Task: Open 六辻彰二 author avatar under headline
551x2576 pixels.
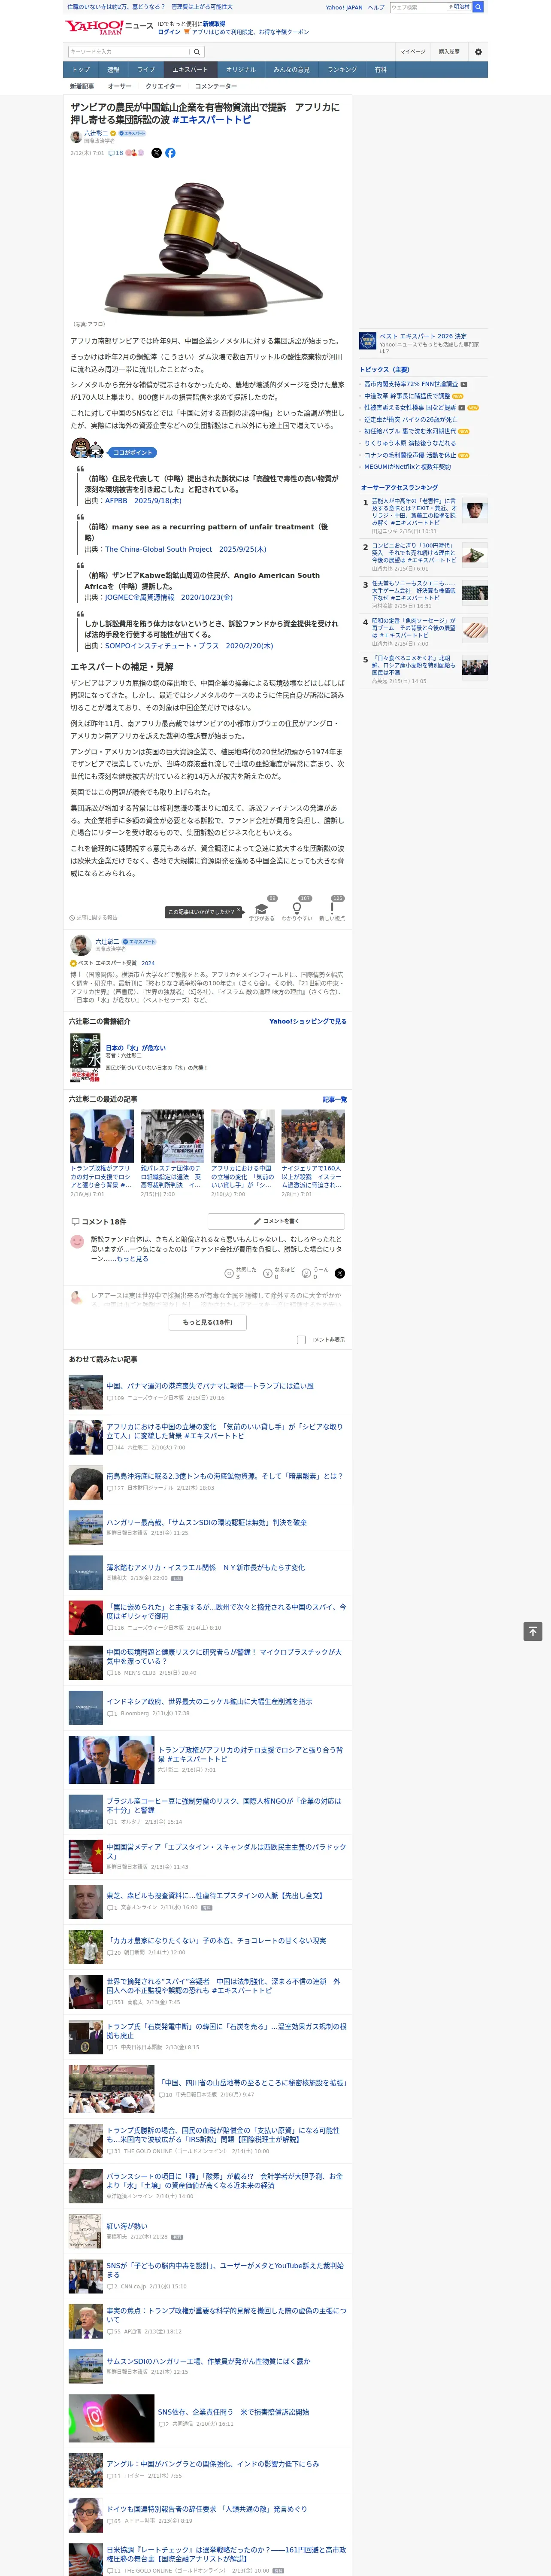Action: [76, 137]
